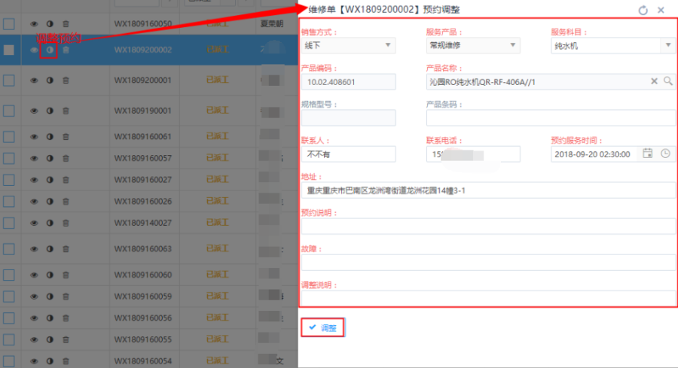Focus the 联系人 contact name field
This screenshot has height=368, width=678.
point(347,154)
